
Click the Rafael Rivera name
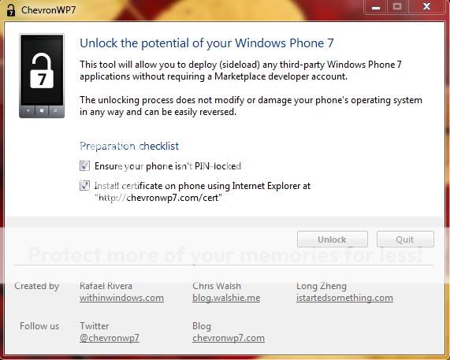click(106, 286)
